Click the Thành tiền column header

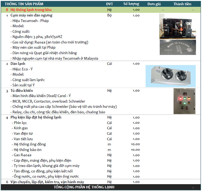click(x=182, y=4)
